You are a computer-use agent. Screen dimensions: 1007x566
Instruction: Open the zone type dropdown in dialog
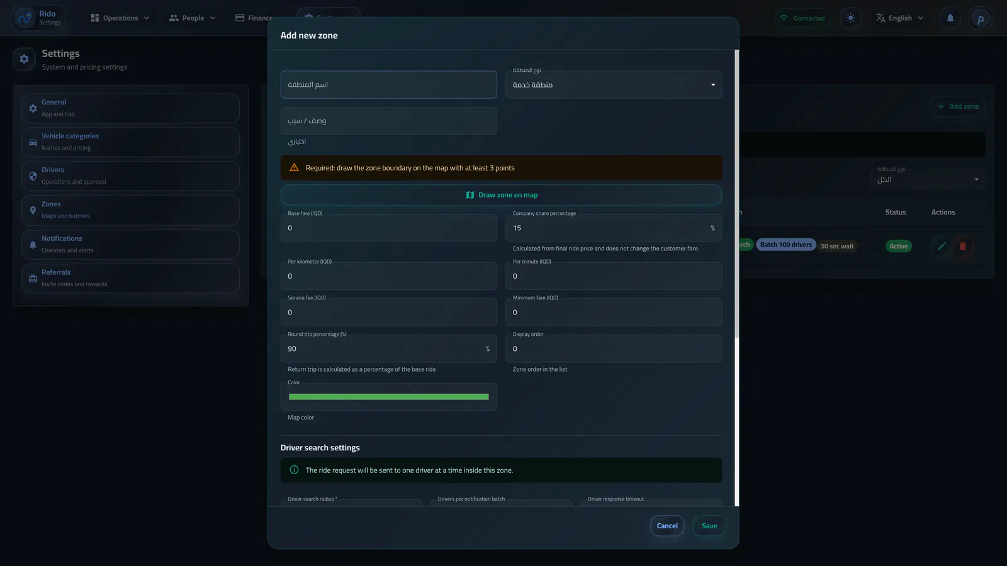(x=614, y=84)
